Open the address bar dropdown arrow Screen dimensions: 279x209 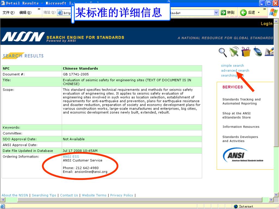[x=216, y=13]
